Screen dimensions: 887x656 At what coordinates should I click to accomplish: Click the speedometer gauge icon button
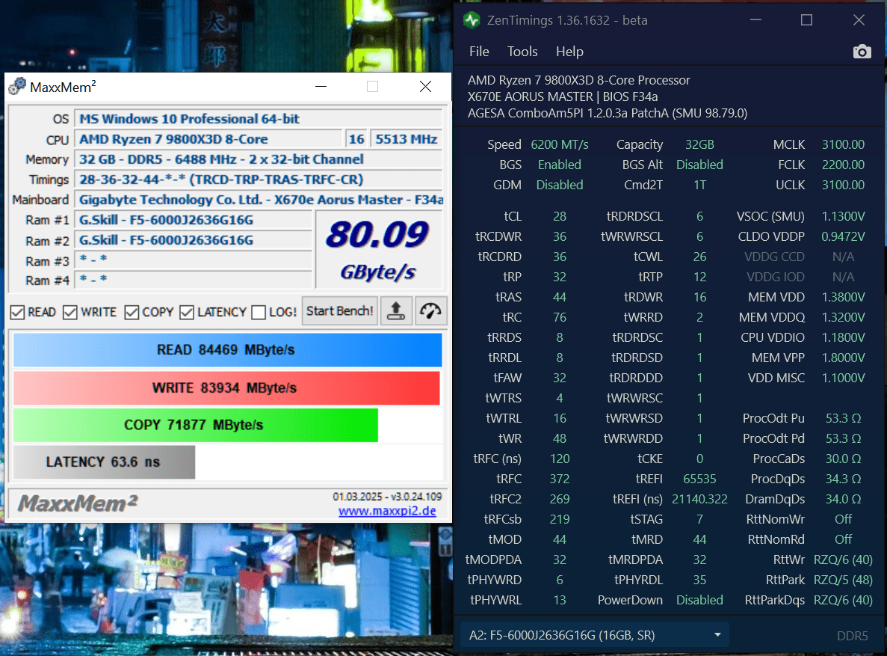click(x=430, y=311)
